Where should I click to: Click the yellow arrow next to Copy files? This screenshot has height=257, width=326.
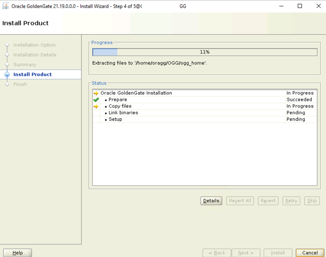click(96, 106)
